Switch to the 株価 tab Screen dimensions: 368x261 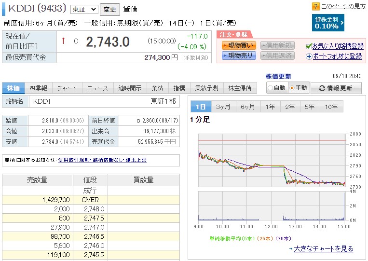click(x=14, y=88)
